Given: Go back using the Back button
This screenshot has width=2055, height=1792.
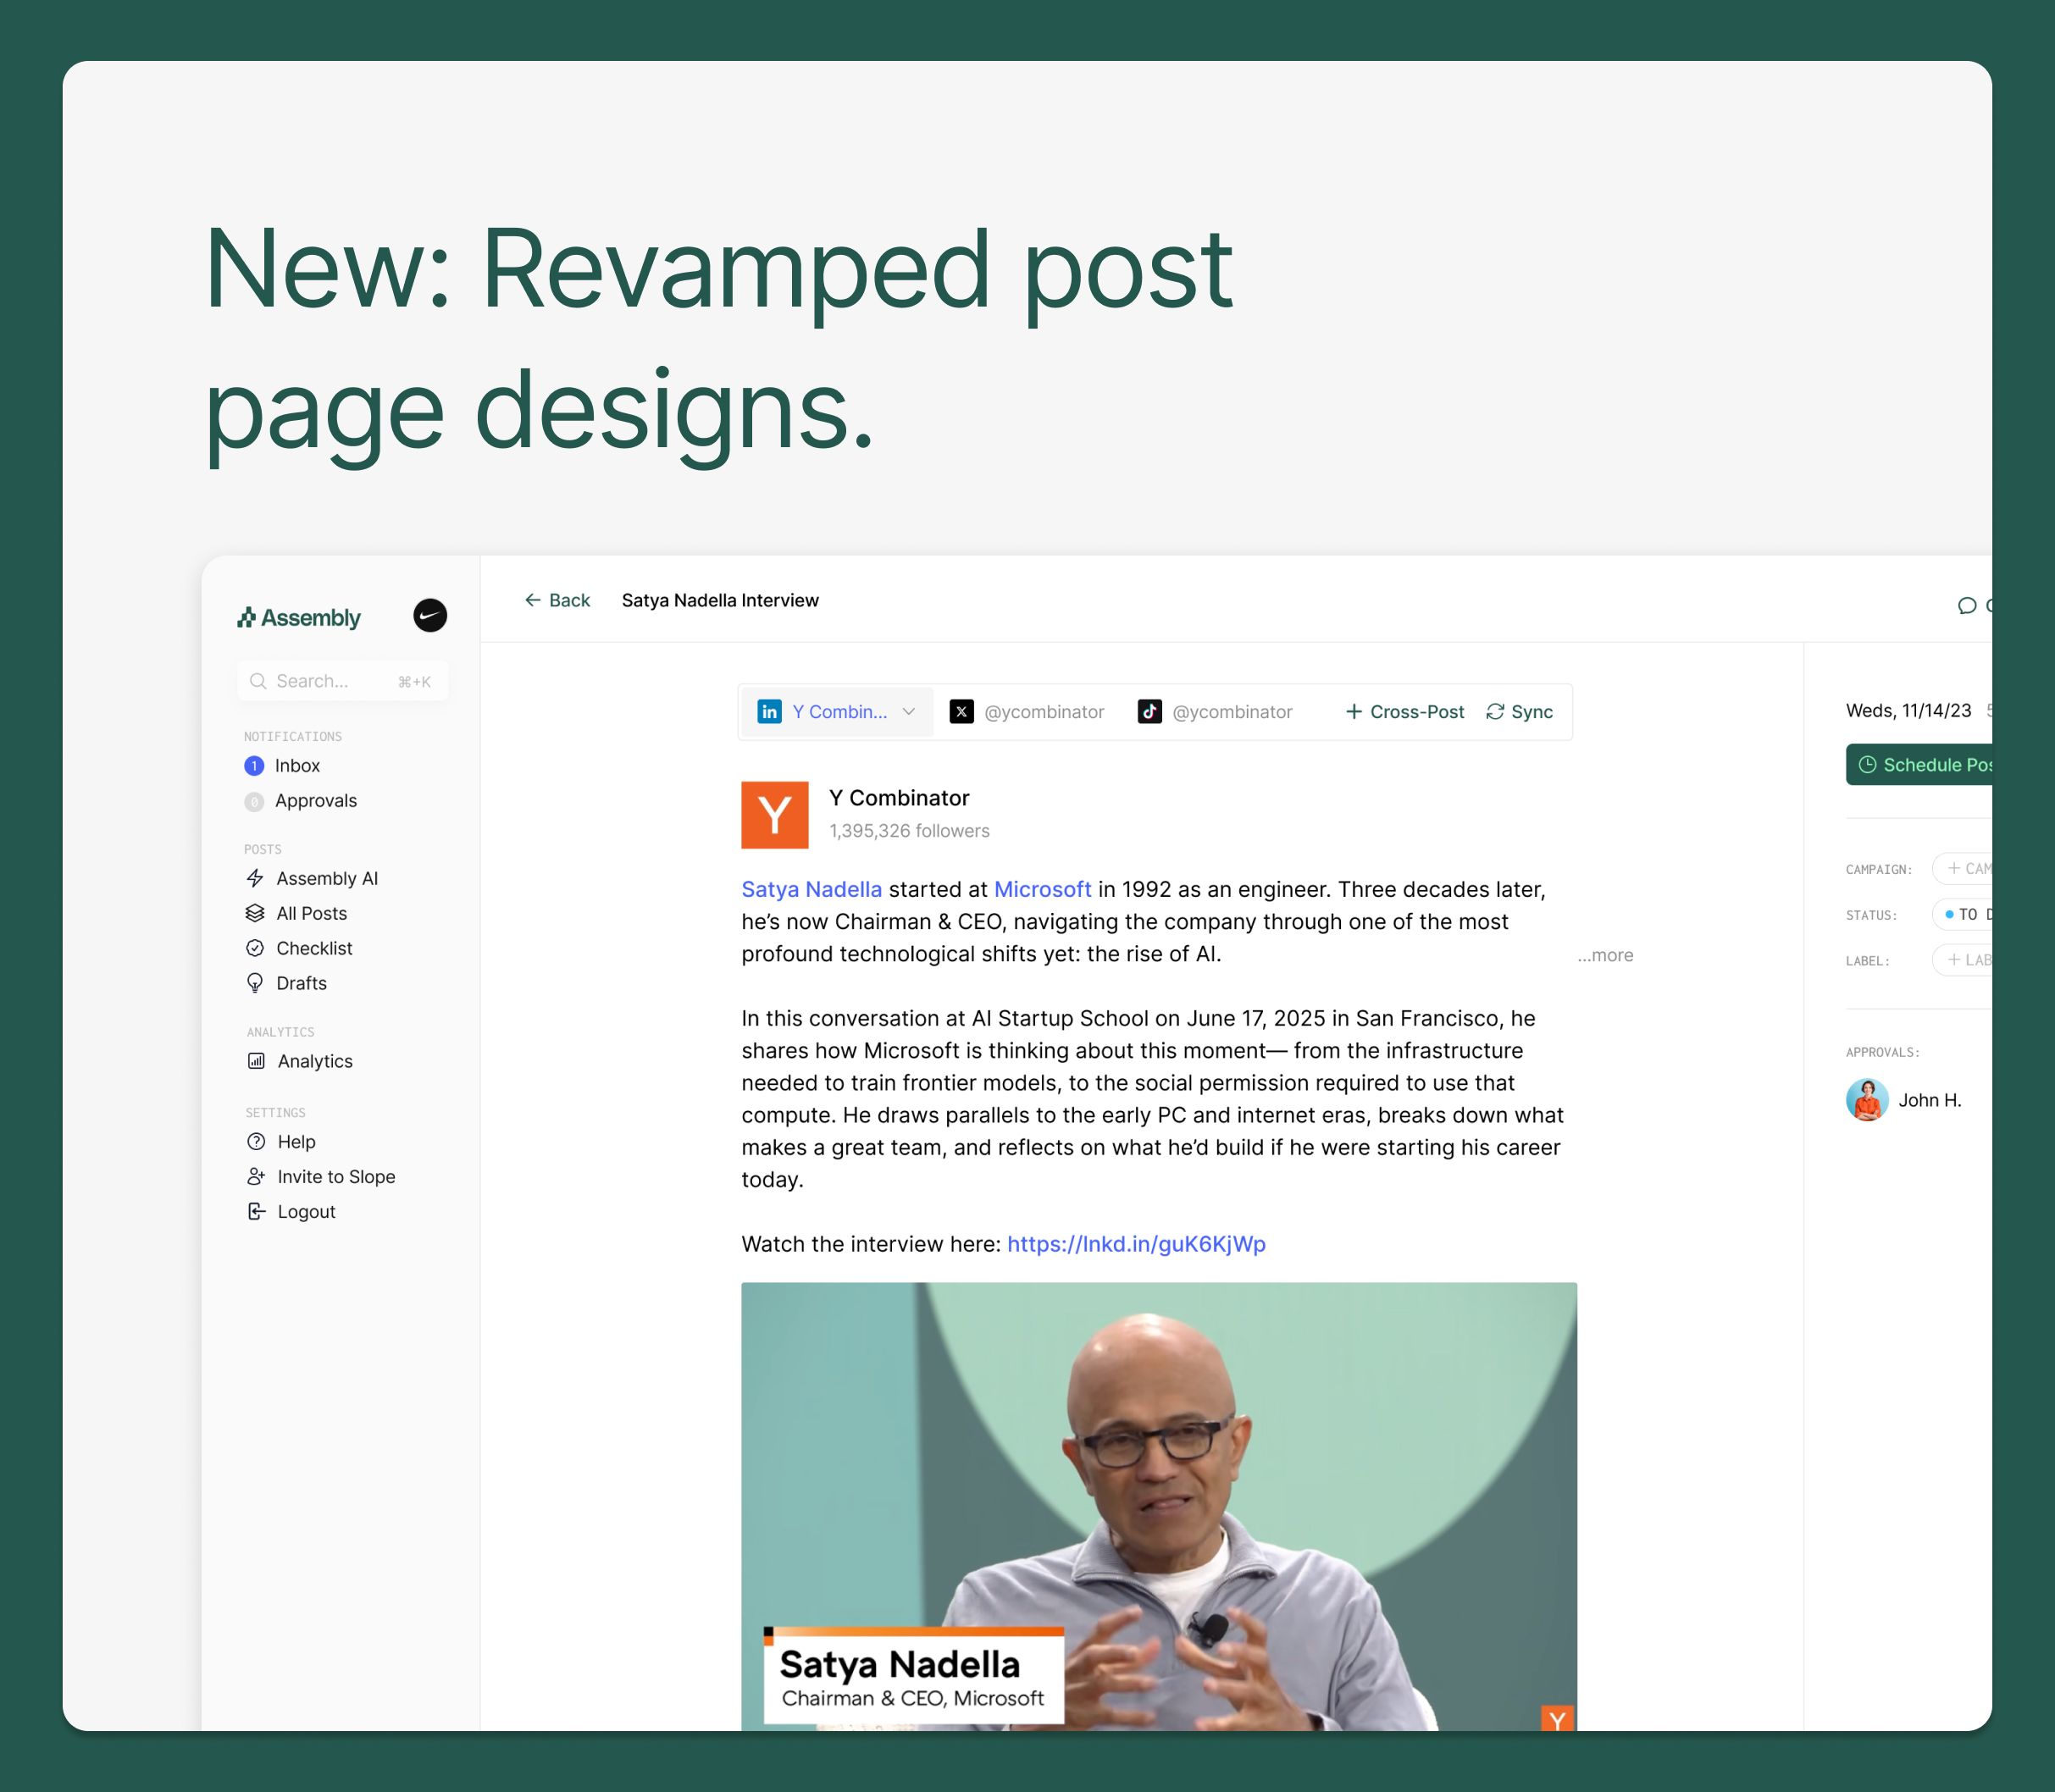Looking at the screenshot, I should (x=557, y=600).
